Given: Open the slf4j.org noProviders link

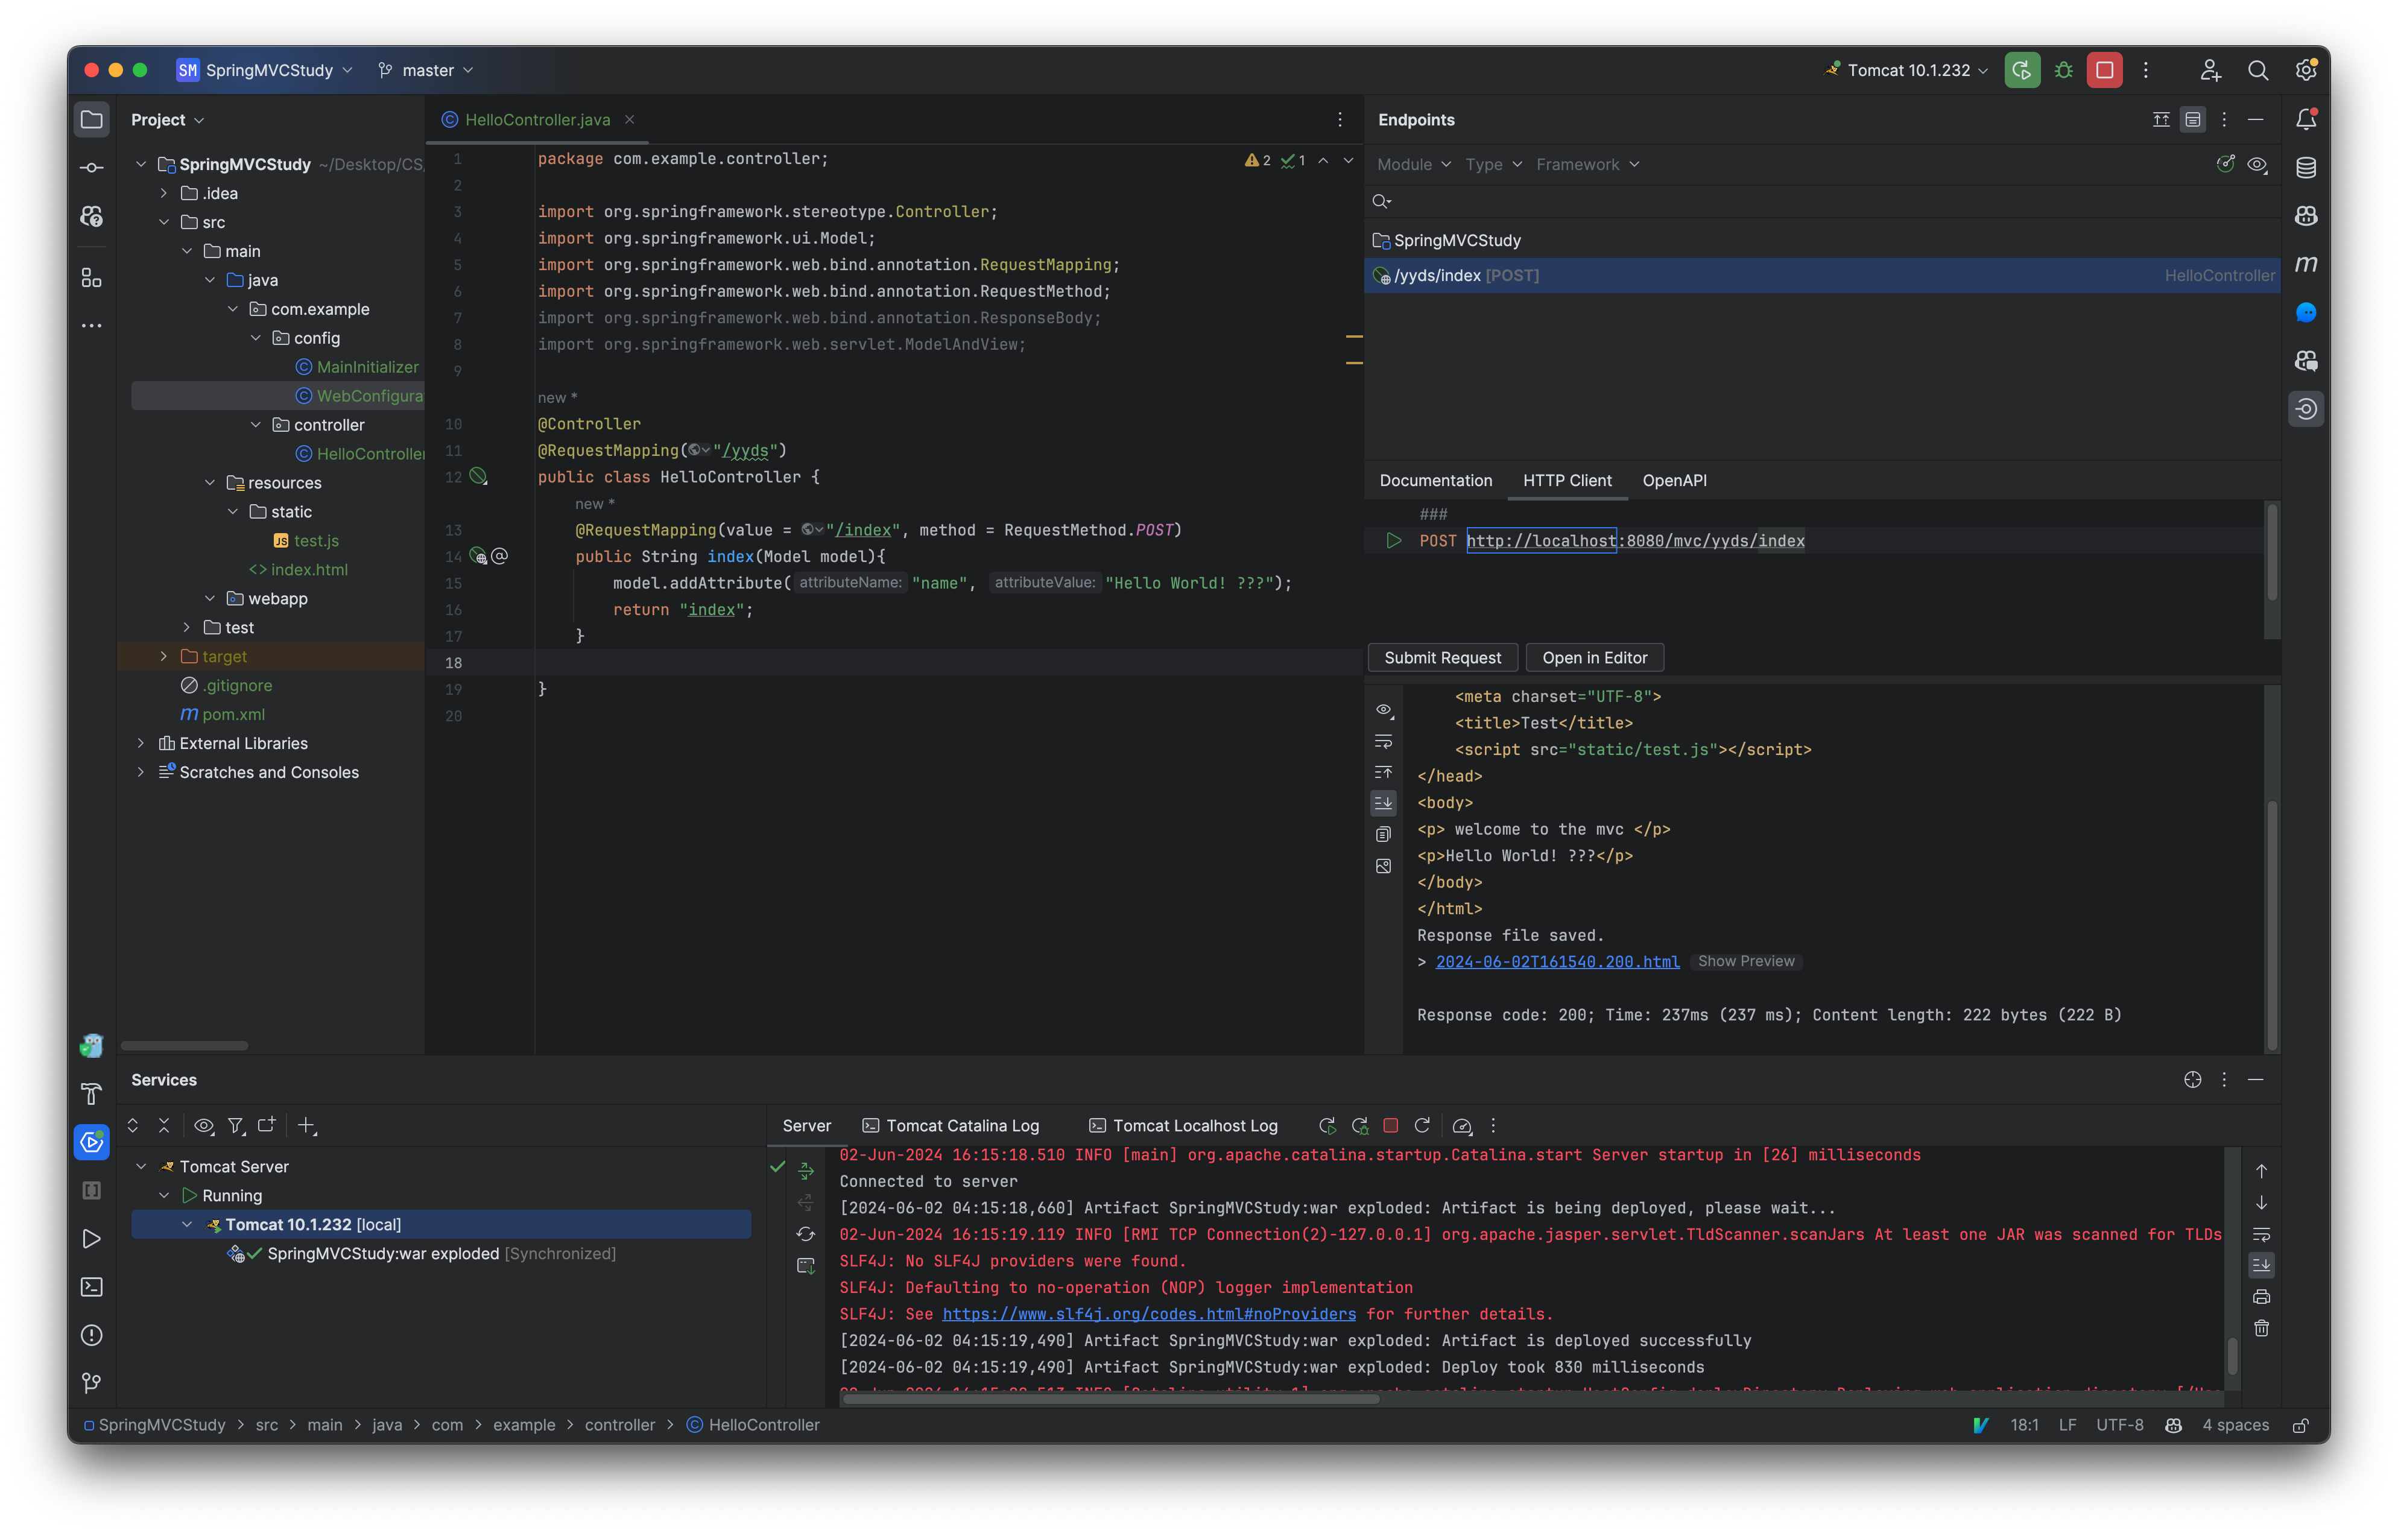Looking at the screenshot, I should click(x=1149, y=1314).
